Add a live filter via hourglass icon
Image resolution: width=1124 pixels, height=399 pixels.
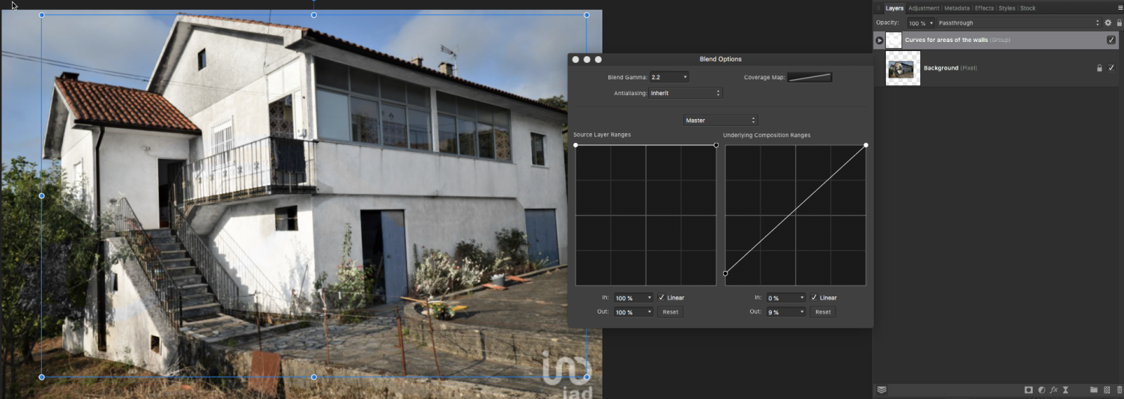click(x=1066, y=390)
